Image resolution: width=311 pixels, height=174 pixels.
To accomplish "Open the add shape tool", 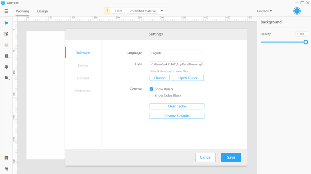I will pyautogui.click(x=7, y=56).
